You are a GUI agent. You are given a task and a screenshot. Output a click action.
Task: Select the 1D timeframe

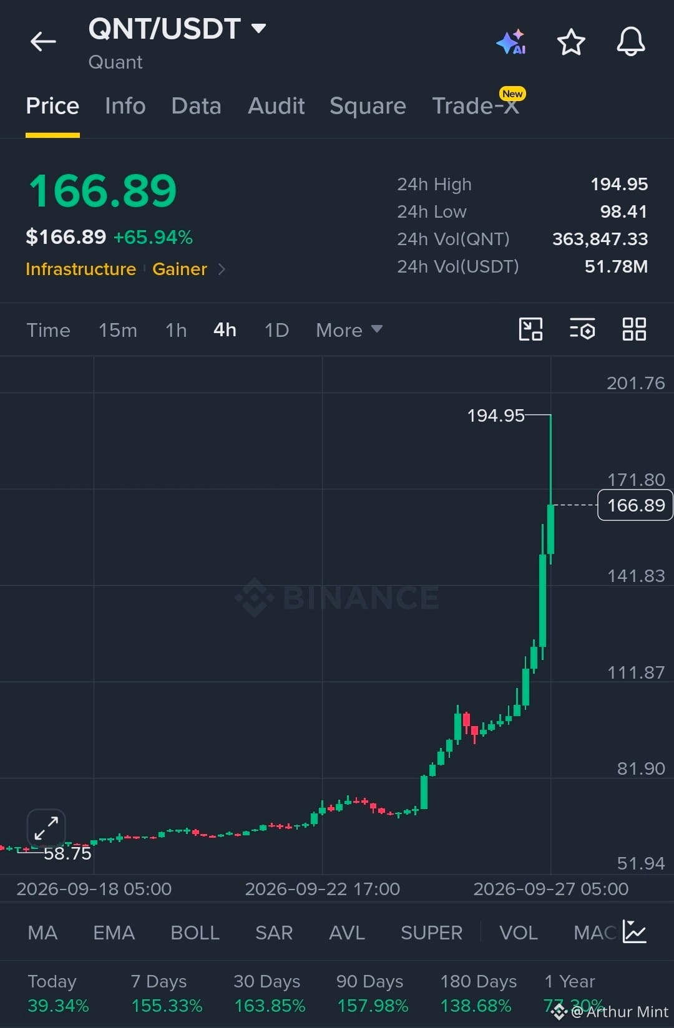coord(276,330)
